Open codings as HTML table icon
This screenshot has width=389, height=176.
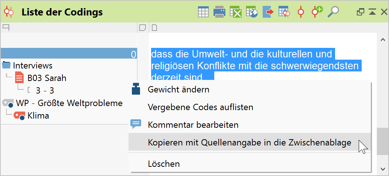pyautogui.click(x=252, y=12)
